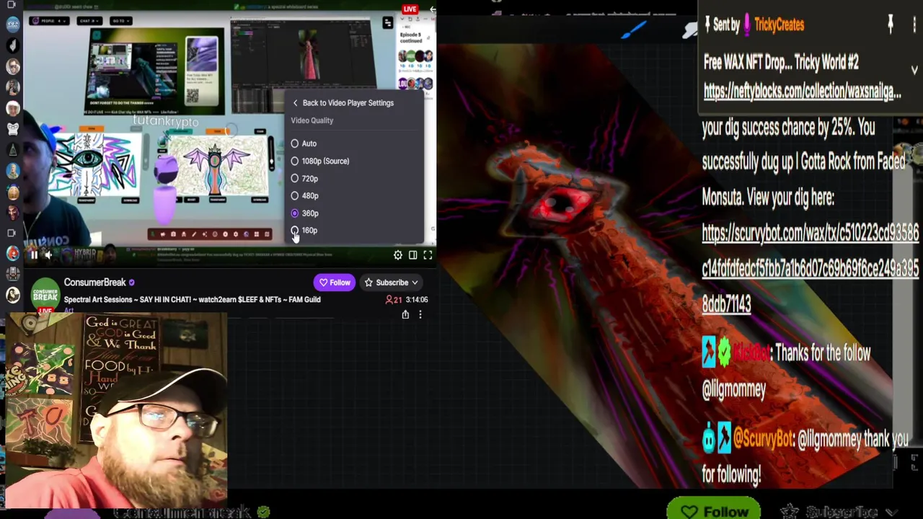Share the stream with the share icon
This screenshot has height=519, width=923.
tap(405, 314)
